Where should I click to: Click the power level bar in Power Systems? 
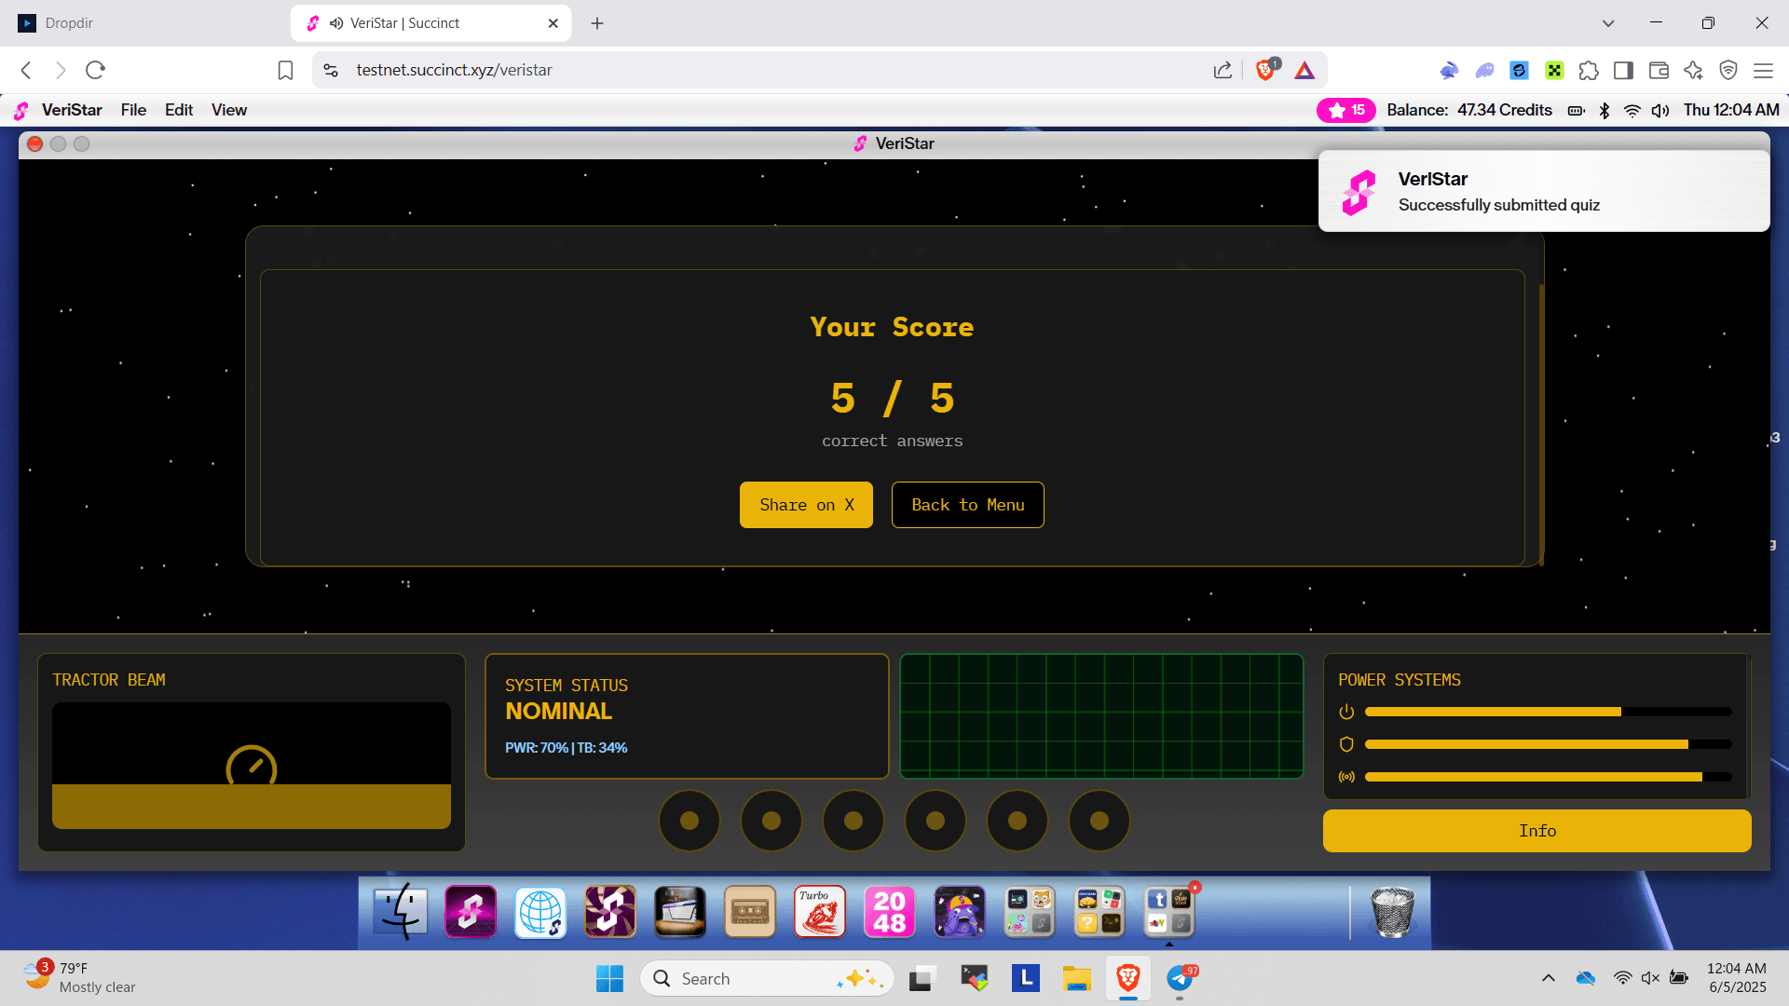pos(1547,712)
